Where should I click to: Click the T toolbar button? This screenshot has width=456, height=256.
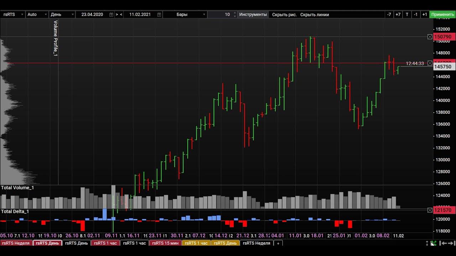pyautogui.click(x=407, y=15)
